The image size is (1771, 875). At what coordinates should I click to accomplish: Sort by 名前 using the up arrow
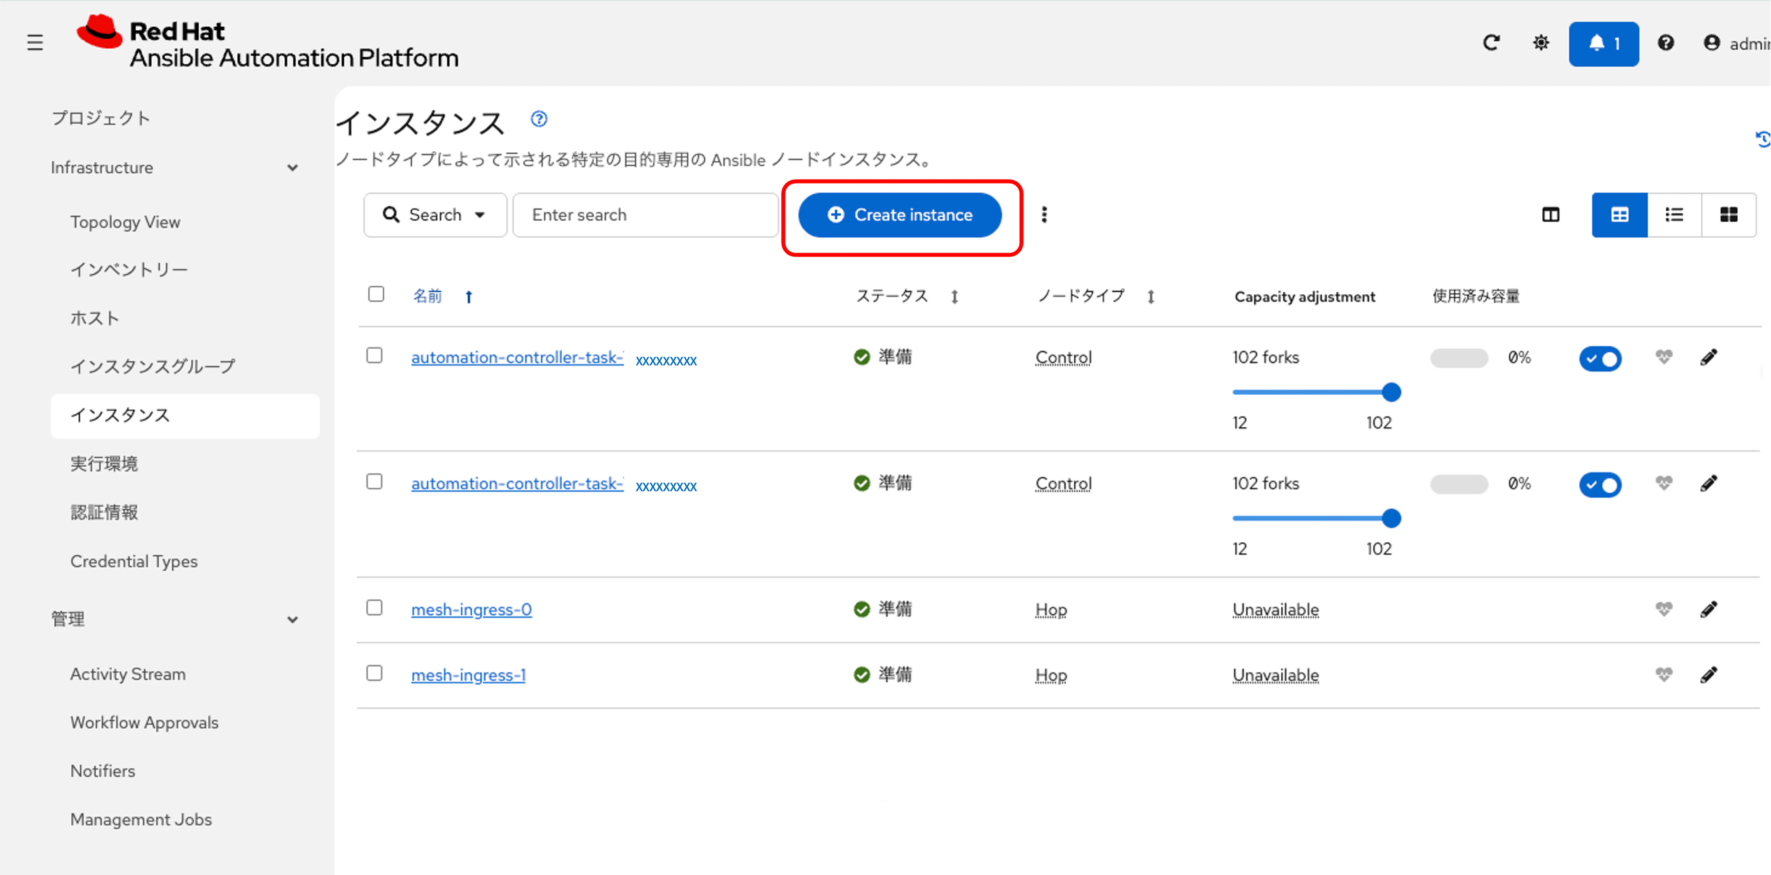[469, 296]
